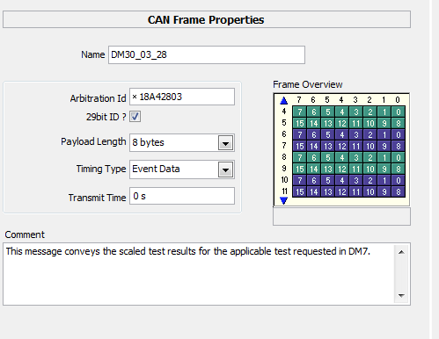The image size is (439, 339).
Task: Click inside the Comment text box
Action: click(x=200, y=274)
